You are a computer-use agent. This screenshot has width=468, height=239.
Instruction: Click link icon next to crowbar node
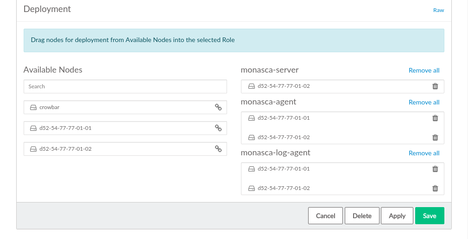point(218,107)
